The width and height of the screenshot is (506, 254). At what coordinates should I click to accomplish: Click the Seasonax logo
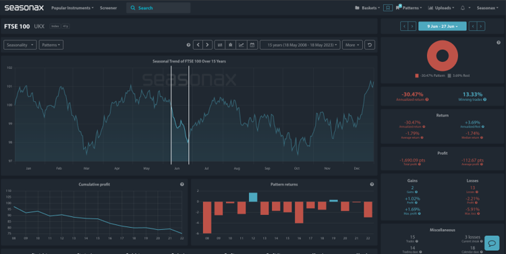(24, 7)
